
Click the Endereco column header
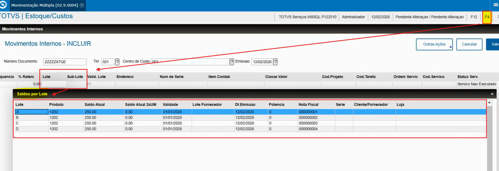(x=125, y=77)
